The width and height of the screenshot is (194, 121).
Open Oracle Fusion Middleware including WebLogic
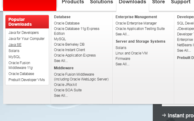point(81,77)
